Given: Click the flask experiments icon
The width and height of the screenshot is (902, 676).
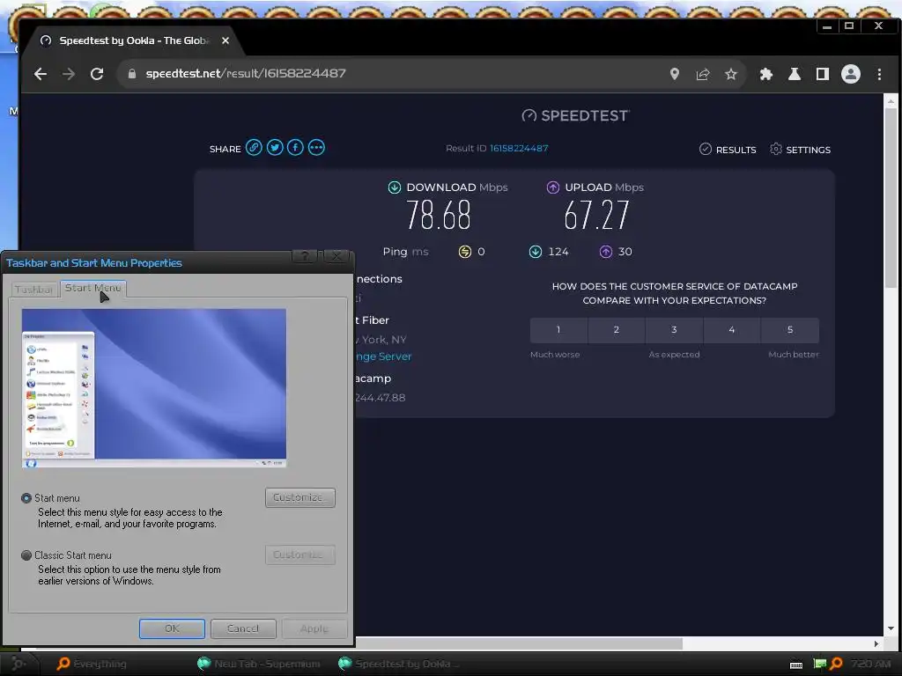Looking at the screenshot, I should (795, 74).
